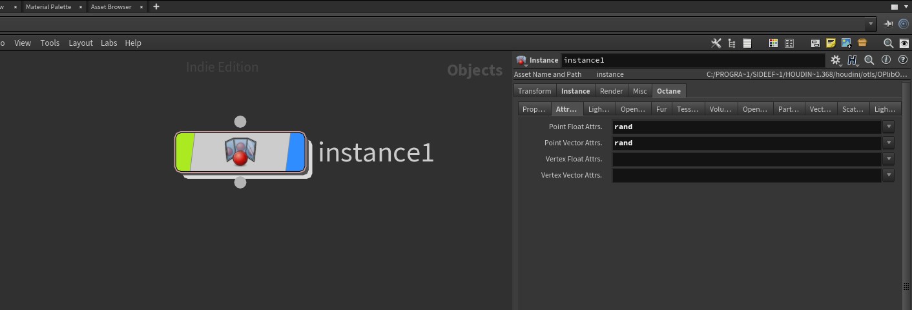Toggle the green flag on instance1 node

[185, 152]
